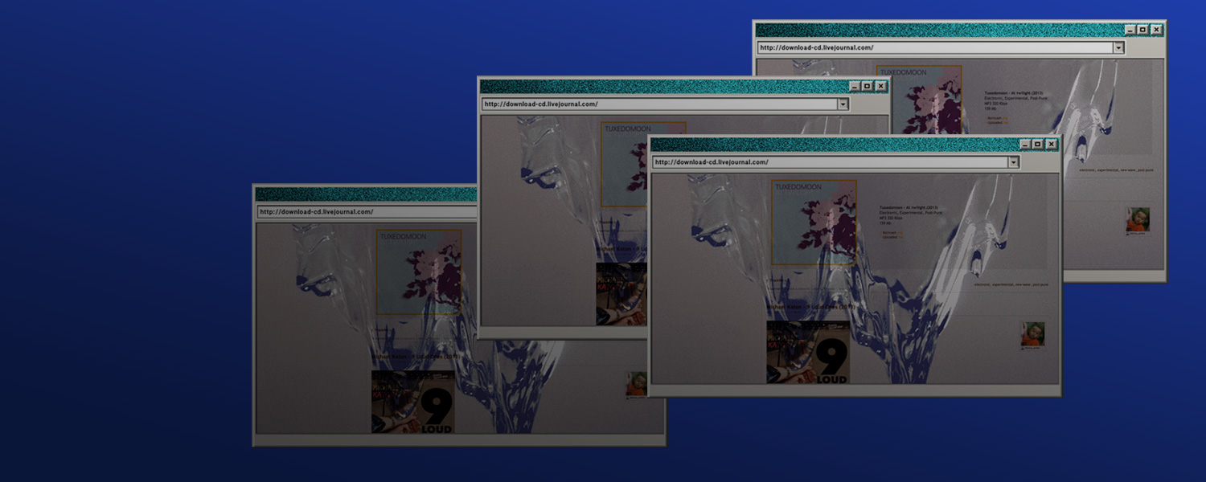Click the address field in the frontmost window
Screen dimensions: 1206x482
pos(831,162)
